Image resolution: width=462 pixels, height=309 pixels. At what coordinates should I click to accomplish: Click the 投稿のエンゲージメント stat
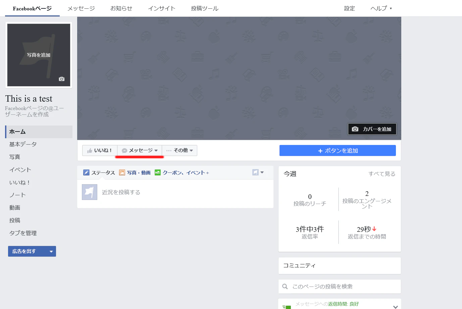pyautogui.click(x=367, y=200)
